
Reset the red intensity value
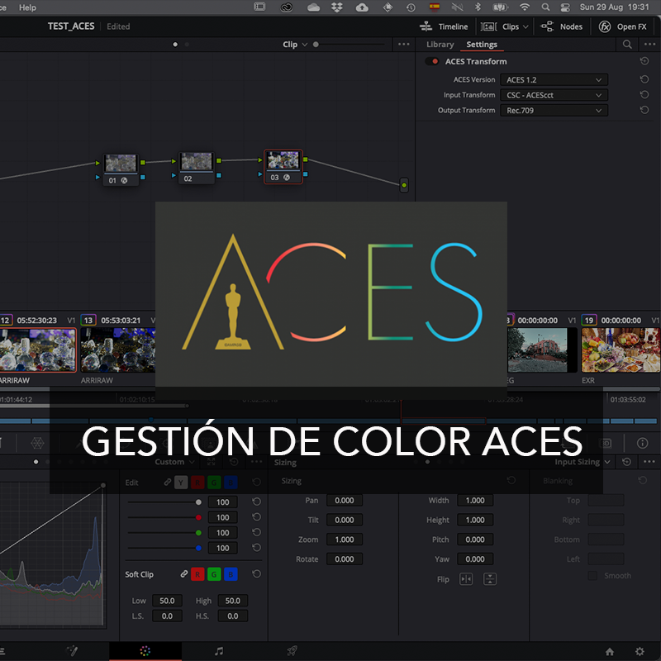tap(256, 517)
